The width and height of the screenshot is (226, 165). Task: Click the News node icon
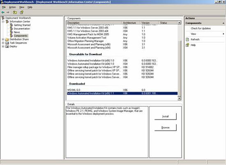pyautogui.click(x=12, y=32)
